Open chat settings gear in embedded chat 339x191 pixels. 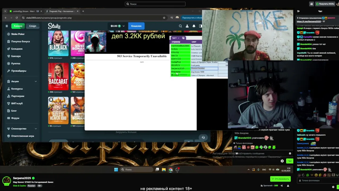click(x=282, y=161)
